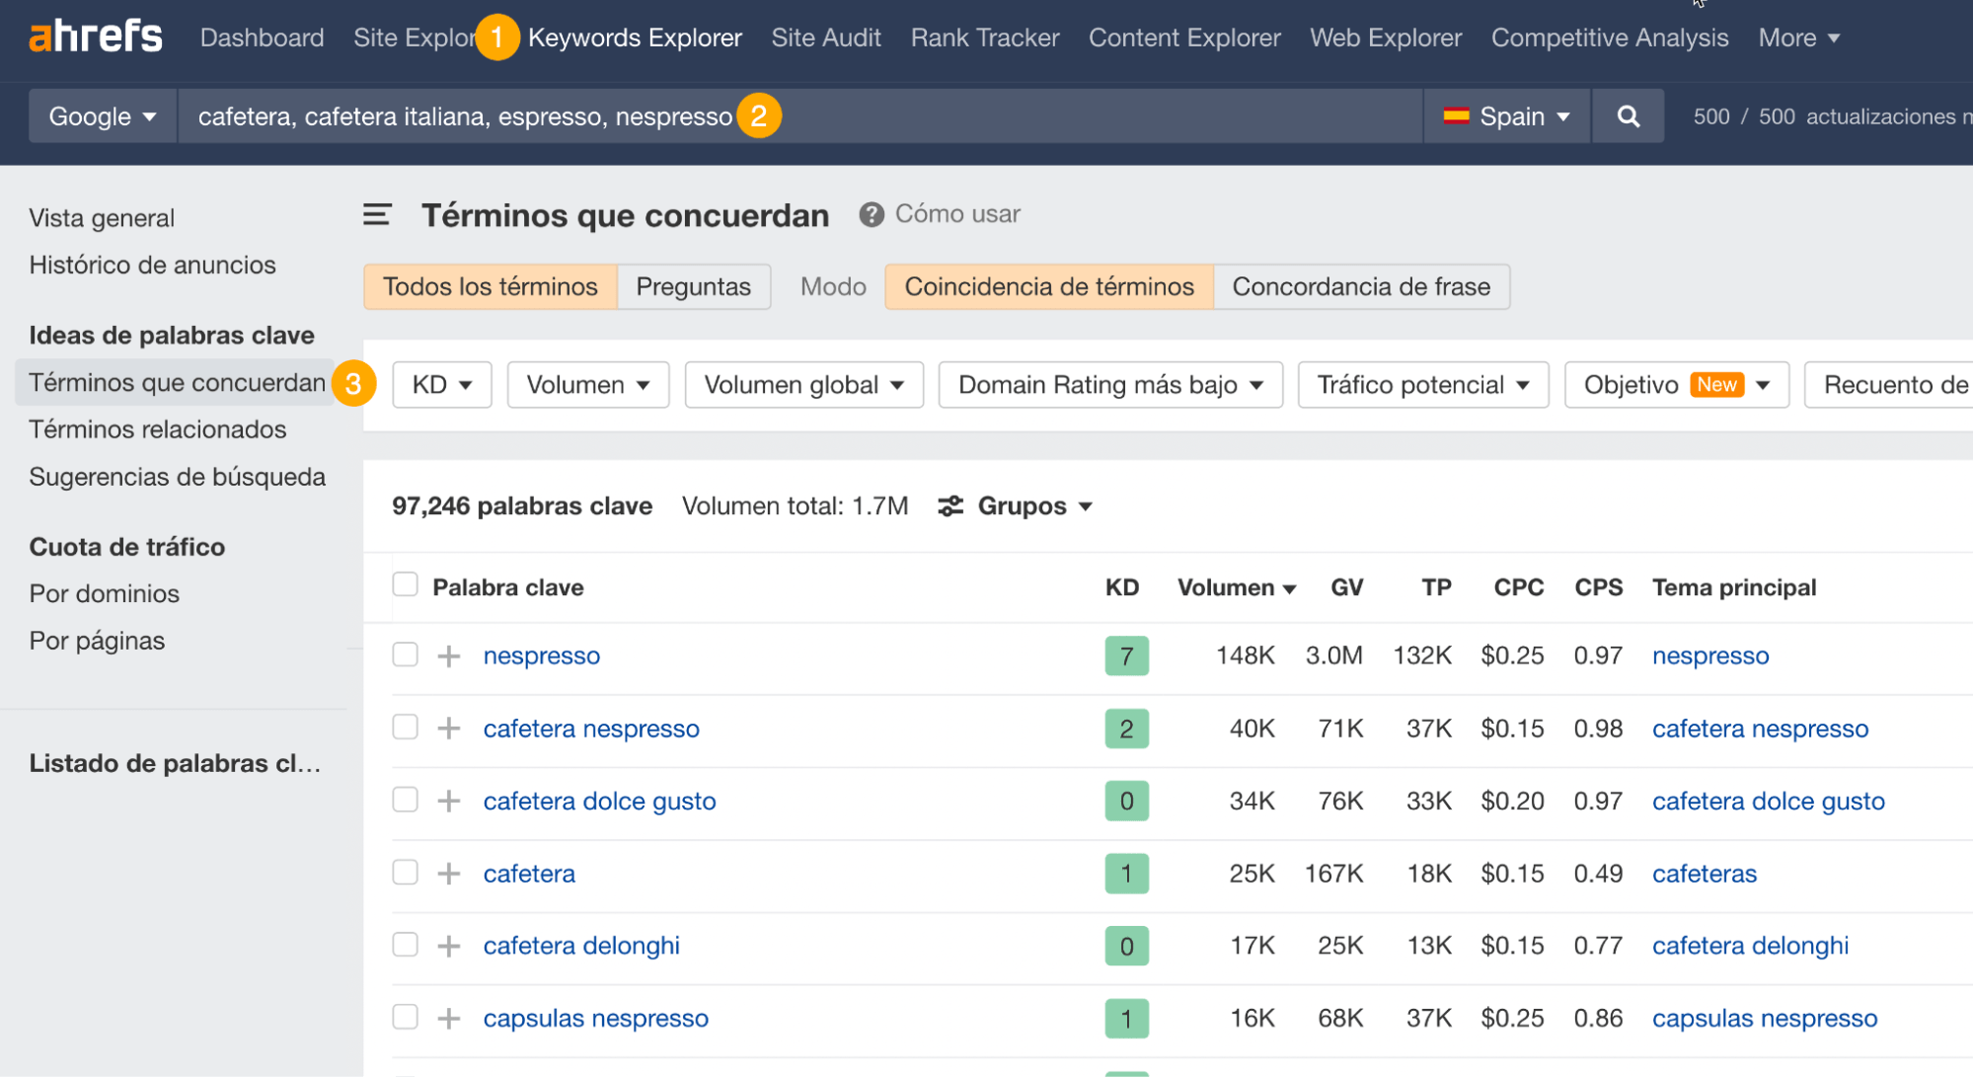This screenshot has width=1973, height=1078.
Task: Open the KD filter dropdown
Action: click(x=441, y=384)
